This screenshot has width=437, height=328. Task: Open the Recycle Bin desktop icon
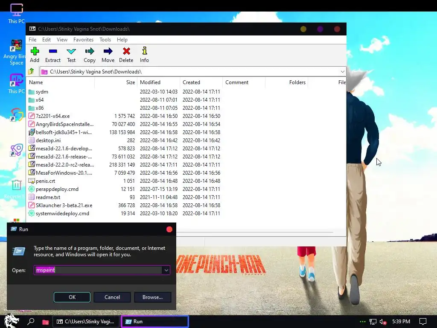[x=16, y=189]
